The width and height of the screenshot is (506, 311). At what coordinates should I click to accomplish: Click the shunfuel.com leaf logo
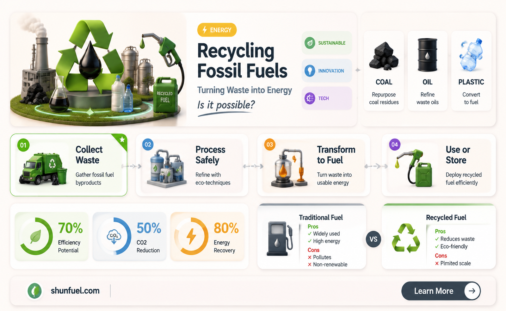click(35, 291)
